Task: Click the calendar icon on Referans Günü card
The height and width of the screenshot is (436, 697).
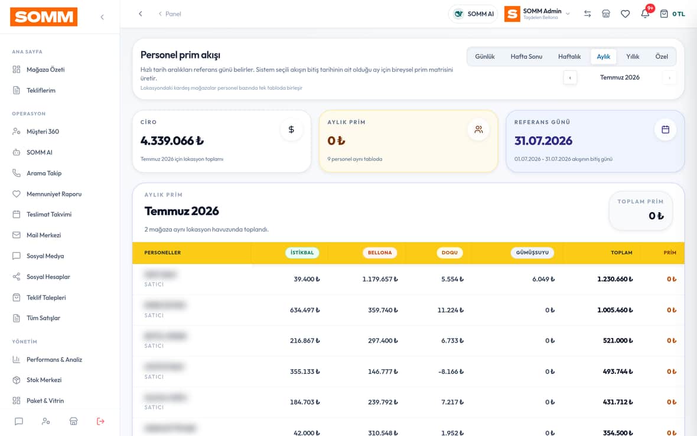Action: point(666,129)
